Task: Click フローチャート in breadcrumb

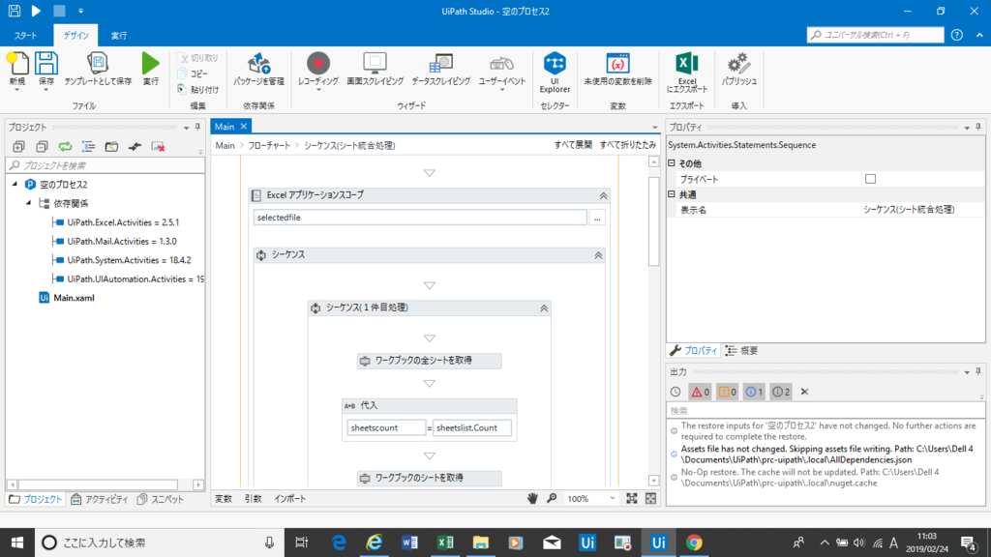Action: click(x=269, y=145)
